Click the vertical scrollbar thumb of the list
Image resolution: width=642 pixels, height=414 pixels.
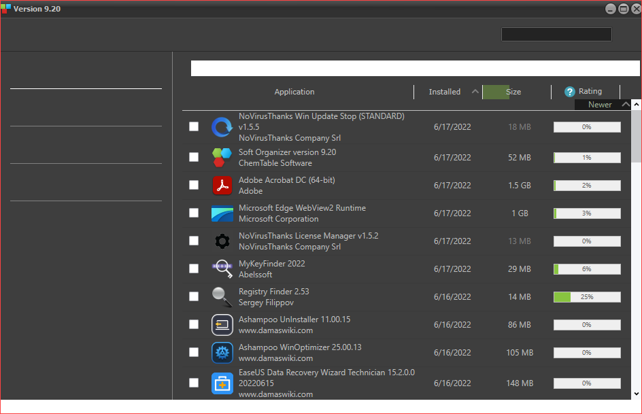click(637, 136)
